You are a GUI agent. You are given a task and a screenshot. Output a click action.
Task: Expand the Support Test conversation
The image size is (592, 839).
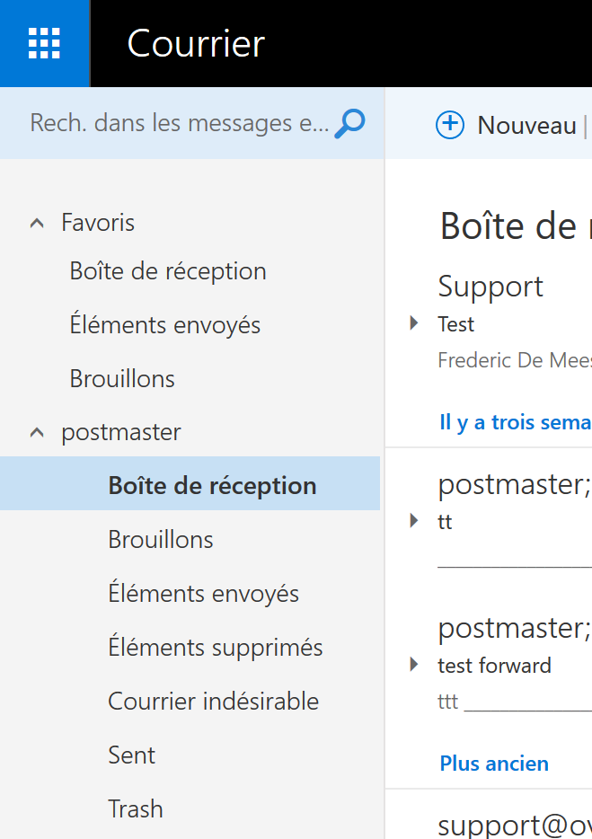(x=414, y=322)
